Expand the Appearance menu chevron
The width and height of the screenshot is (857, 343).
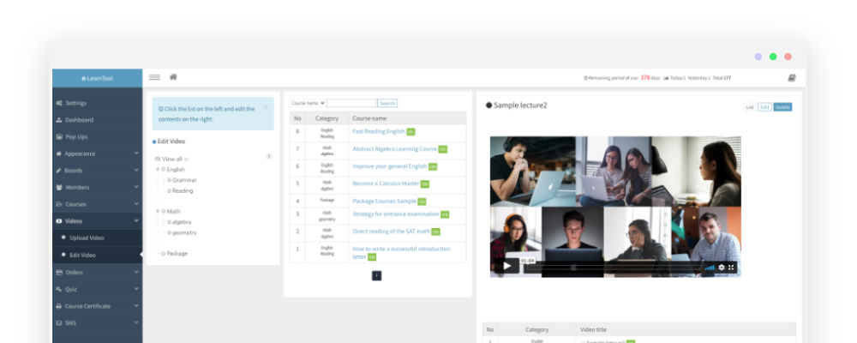click(x=136, y=153)
